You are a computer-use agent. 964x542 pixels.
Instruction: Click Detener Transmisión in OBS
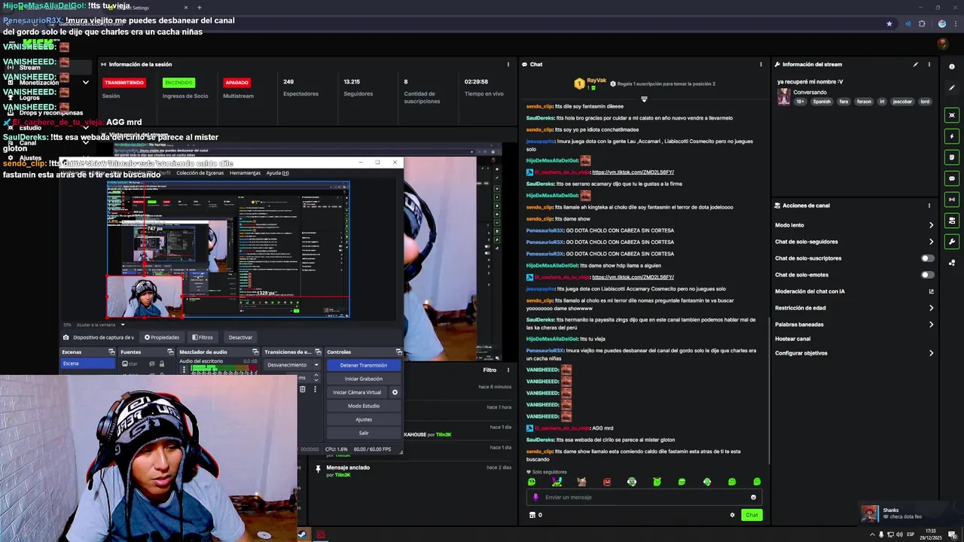click(x=363, y=365)
